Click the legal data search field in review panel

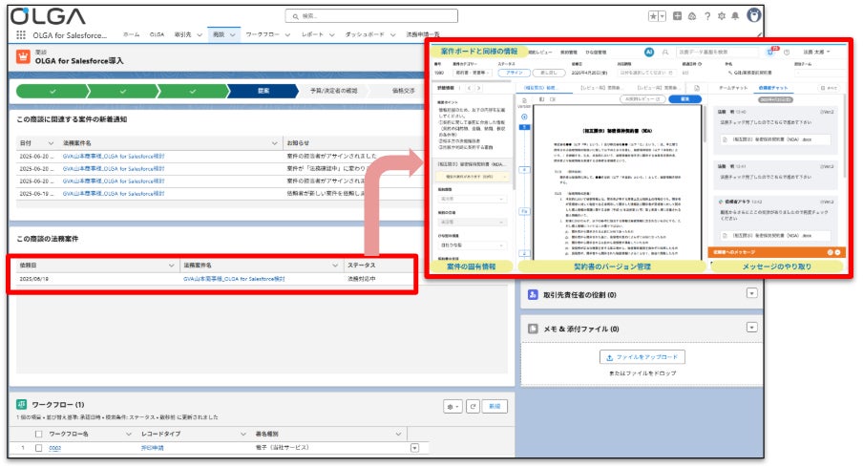(717, 52)
